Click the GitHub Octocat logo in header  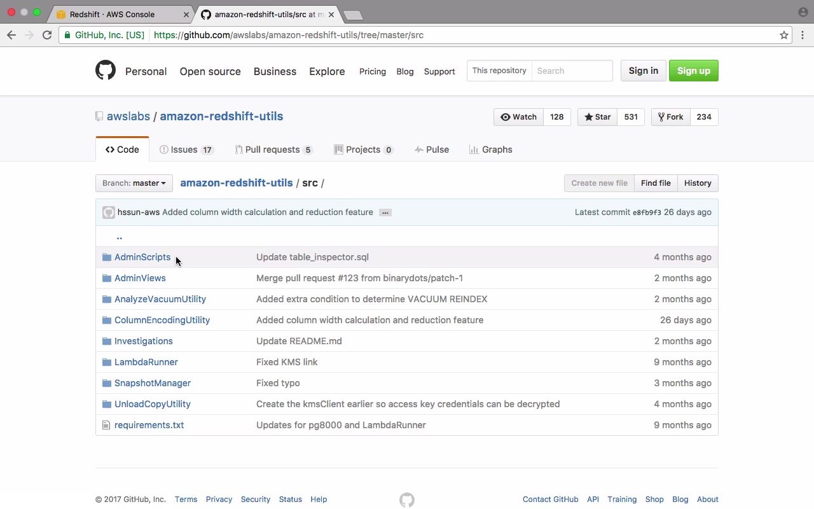tap(106, 70)
